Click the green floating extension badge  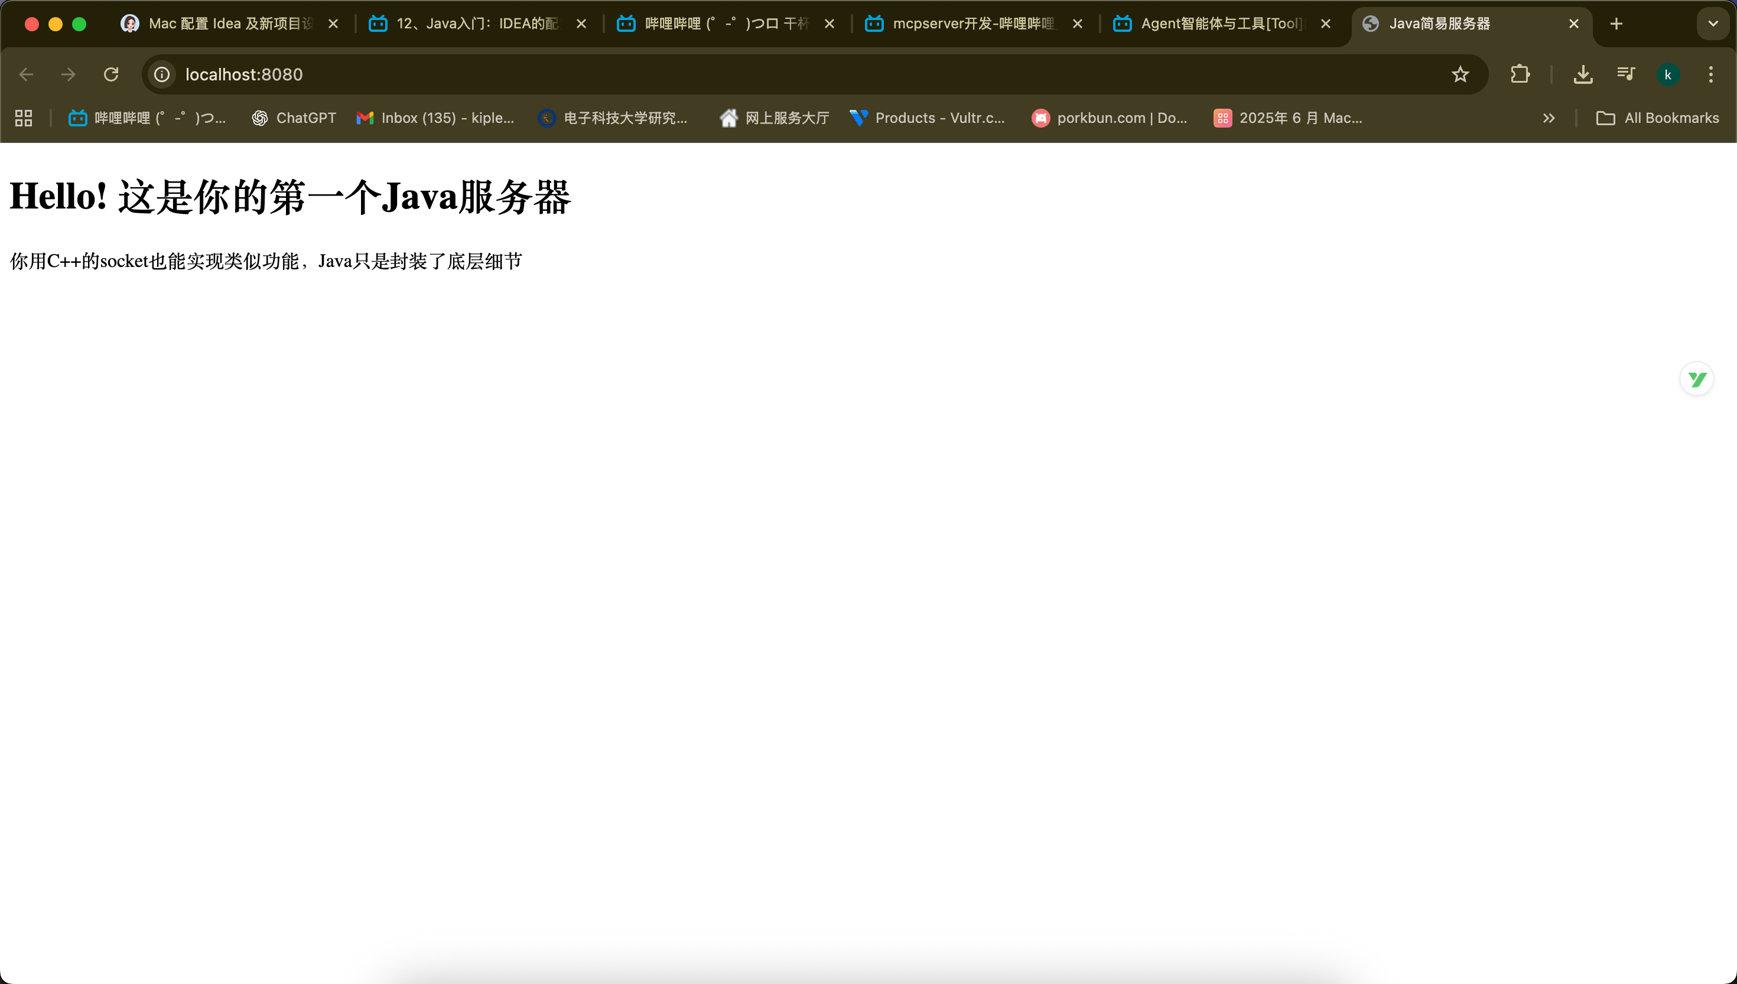1696,379
